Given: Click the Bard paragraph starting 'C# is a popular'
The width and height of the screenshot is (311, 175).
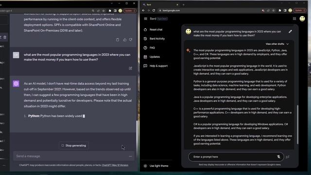Looking at the screenshot, I should [241, 126].
